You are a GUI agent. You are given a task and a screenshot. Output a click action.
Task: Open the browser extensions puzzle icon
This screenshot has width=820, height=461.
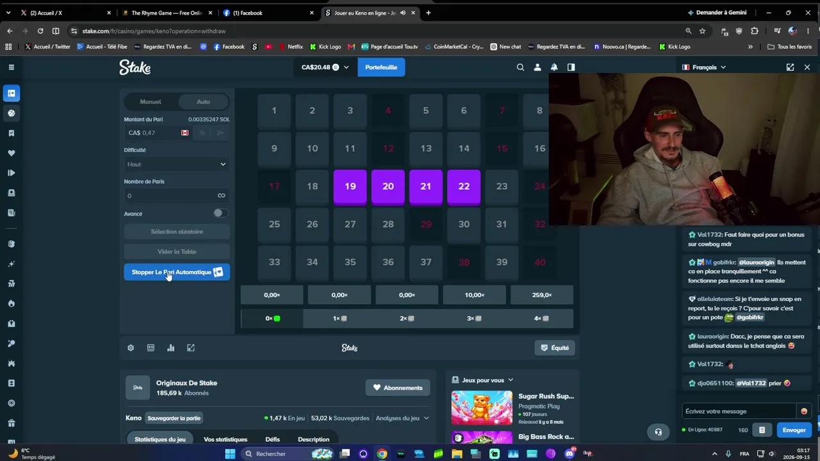(x=754, y=31)
